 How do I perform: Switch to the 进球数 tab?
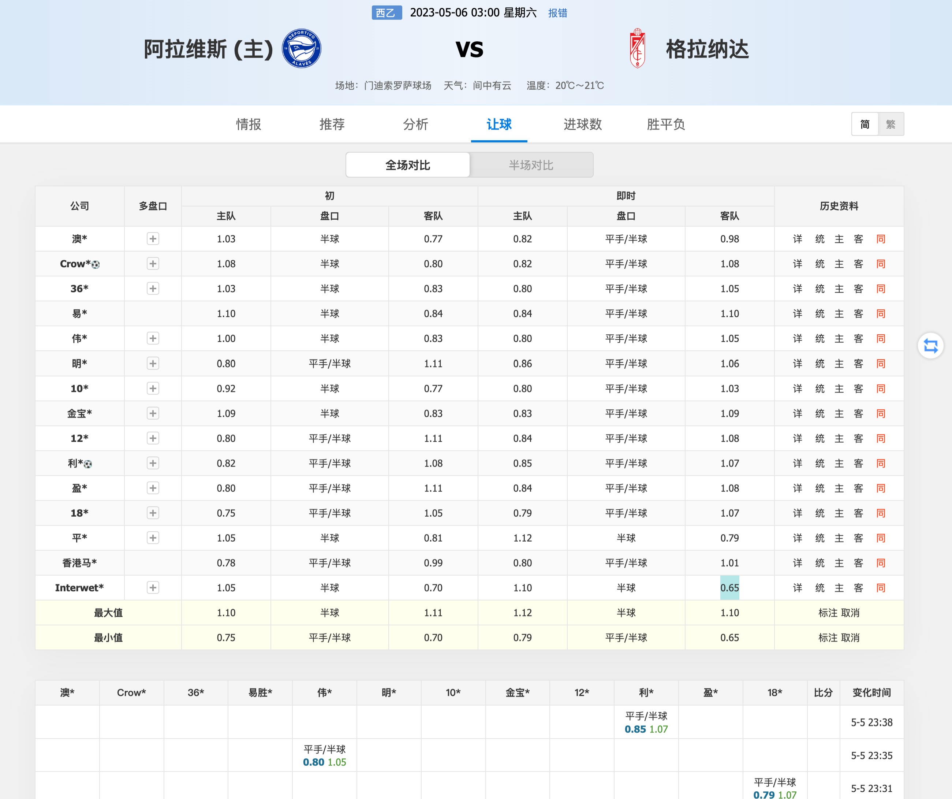(583, 124)
